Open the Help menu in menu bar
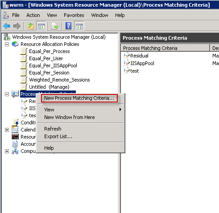The height and width of the screenshot is (213, 219). tap(120, 15)
